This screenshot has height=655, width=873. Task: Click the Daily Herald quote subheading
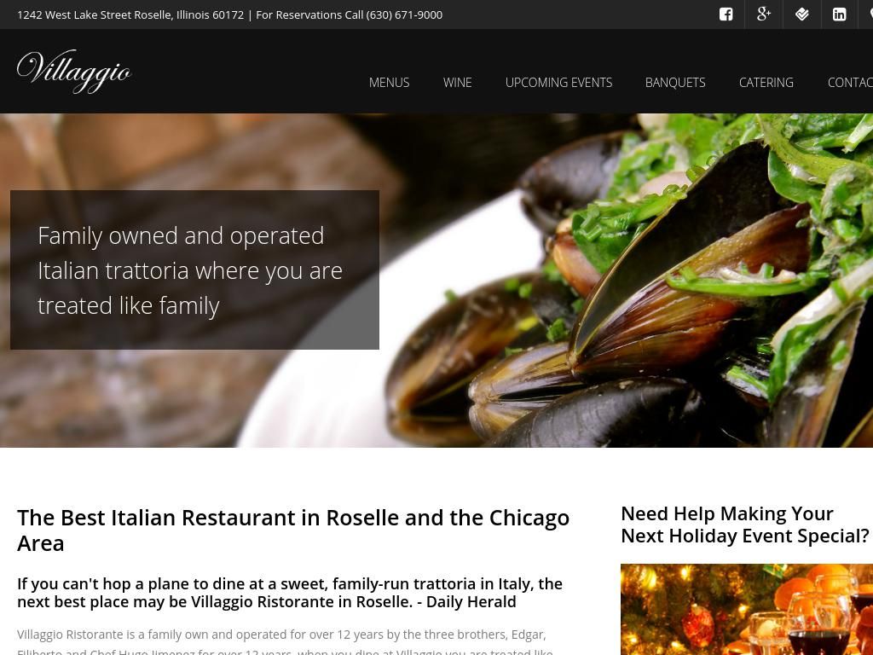(290, 593)
